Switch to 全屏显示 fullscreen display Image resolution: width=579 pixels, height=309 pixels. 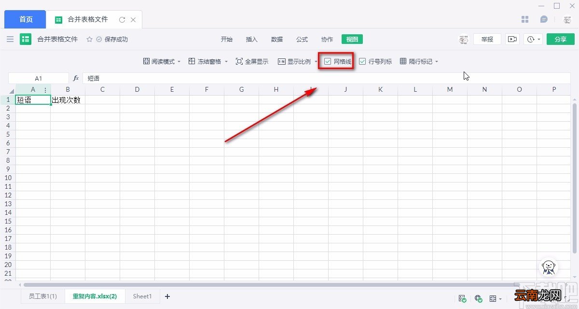tap(252, 62)
